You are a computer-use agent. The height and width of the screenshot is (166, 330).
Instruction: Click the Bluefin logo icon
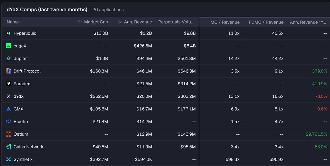pos(9,122)
